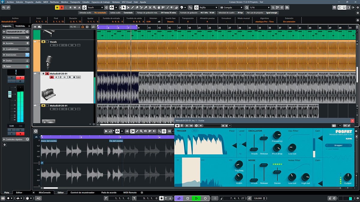Toggle the Fosfat plugin power button
The image size is (360, 202).
point(177,126)
